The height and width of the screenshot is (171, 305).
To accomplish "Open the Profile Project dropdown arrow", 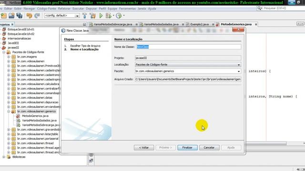I will 124,15.
